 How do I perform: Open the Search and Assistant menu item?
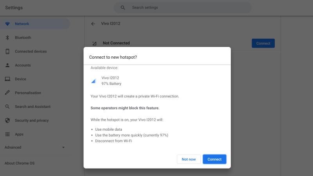(32, 107)
